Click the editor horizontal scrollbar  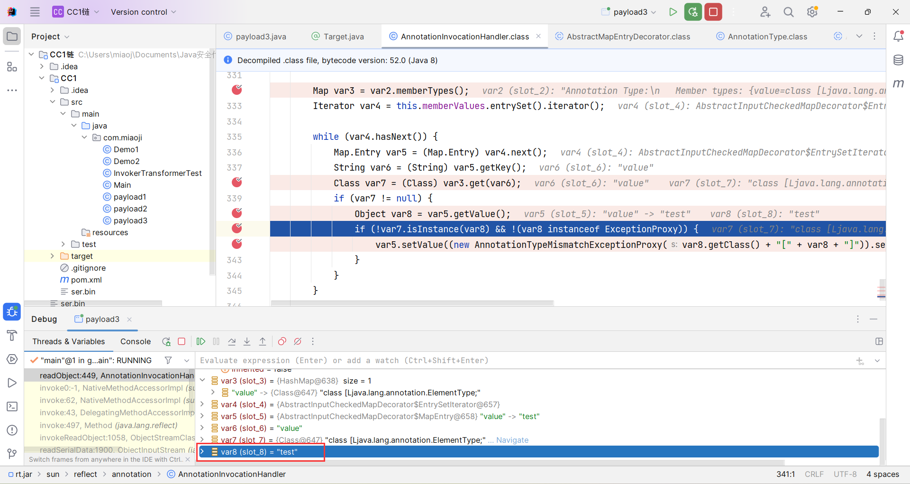(412, 303)
